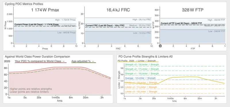The image size is (230, 107).
Task: Click the "Pmax" x-axis title
Action: point(45,49)
